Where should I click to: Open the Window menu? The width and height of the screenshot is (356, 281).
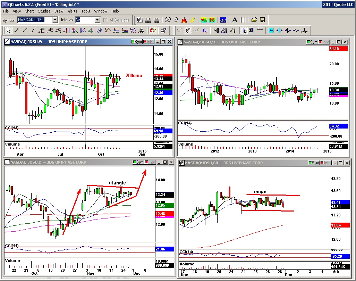[101, 11]
